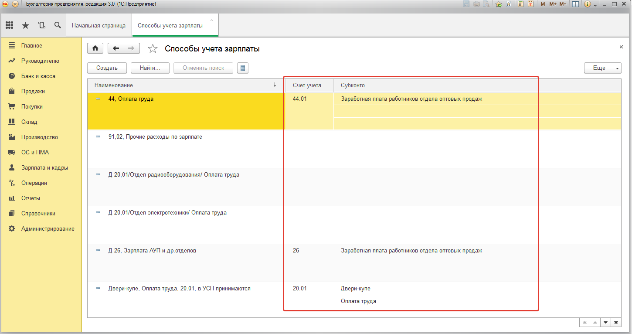The width and height of the screenshot is (632, 334).
Task: Click the list report icon beside Отменить поиск
Action: (243, 68)
